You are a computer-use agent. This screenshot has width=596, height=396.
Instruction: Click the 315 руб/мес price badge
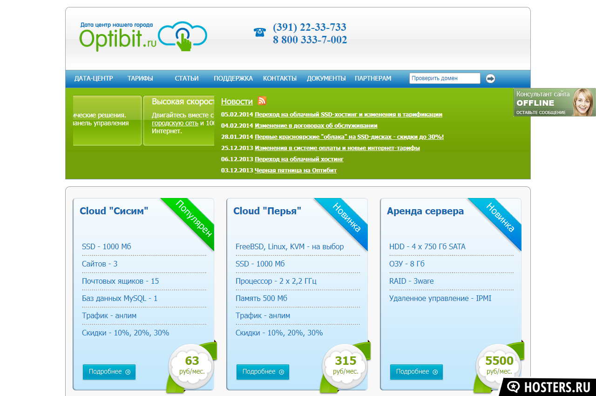coord(345,366)
